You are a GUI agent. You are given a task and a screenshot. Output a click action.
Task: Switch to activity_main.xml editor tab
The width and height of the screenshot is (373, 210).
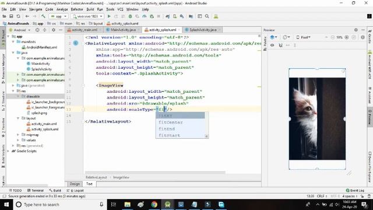[x=85, y=30]
